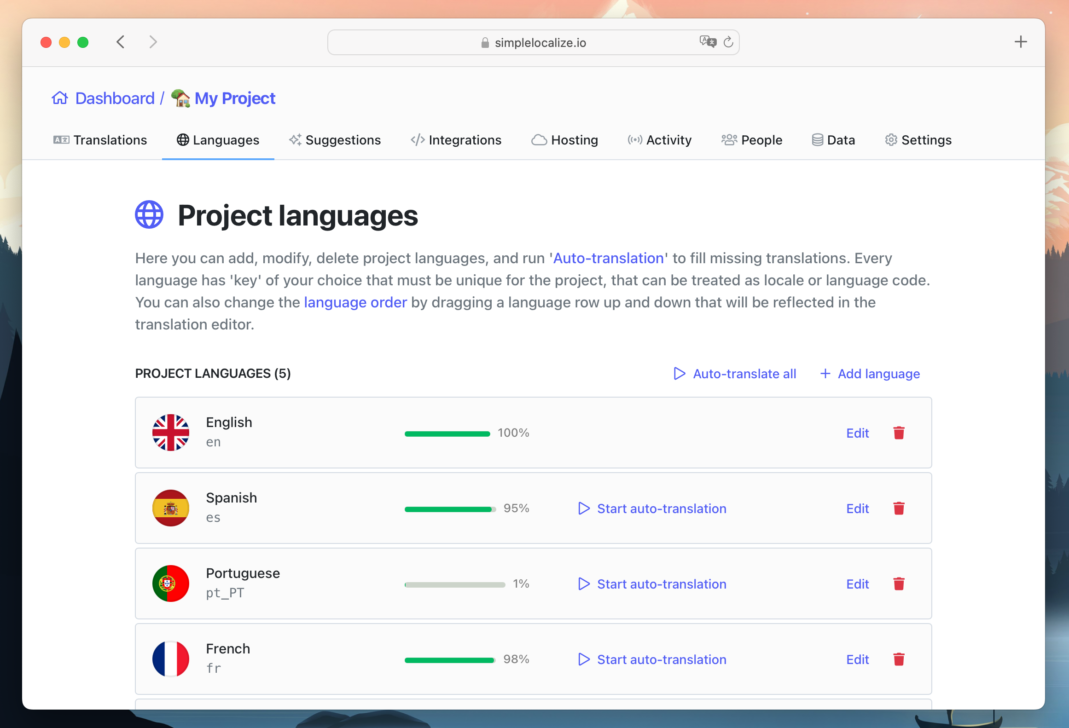Click the delete icon for Portuguese
1069x728 pixels.
coord(900,584)
